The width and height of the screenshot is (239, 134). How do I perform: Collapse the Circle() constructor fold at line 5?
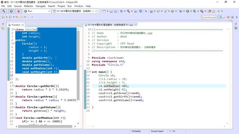(14, 44)
